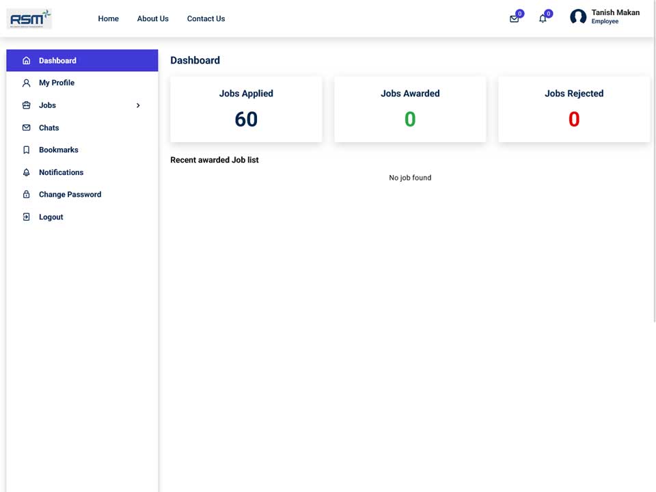The height and width of the screenshot is (492, 656).
Task: Click the Change Password lock icon
Action: point(27,195)
